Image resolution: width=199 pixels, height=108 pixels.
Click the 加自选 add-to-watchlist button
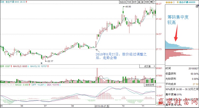pyautogui.click(x=122, y=2)
